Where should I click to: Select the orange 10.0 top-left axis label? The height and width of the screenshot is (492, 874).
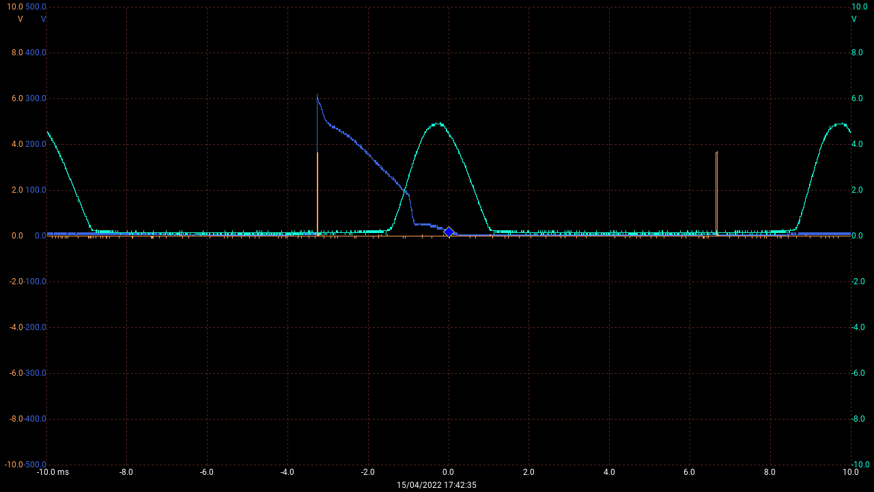[15, 7]
